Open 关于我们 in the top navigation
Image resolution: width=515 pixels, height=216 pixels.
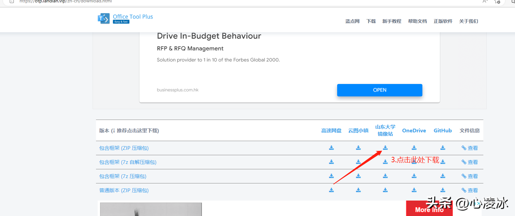pos(469,21)
